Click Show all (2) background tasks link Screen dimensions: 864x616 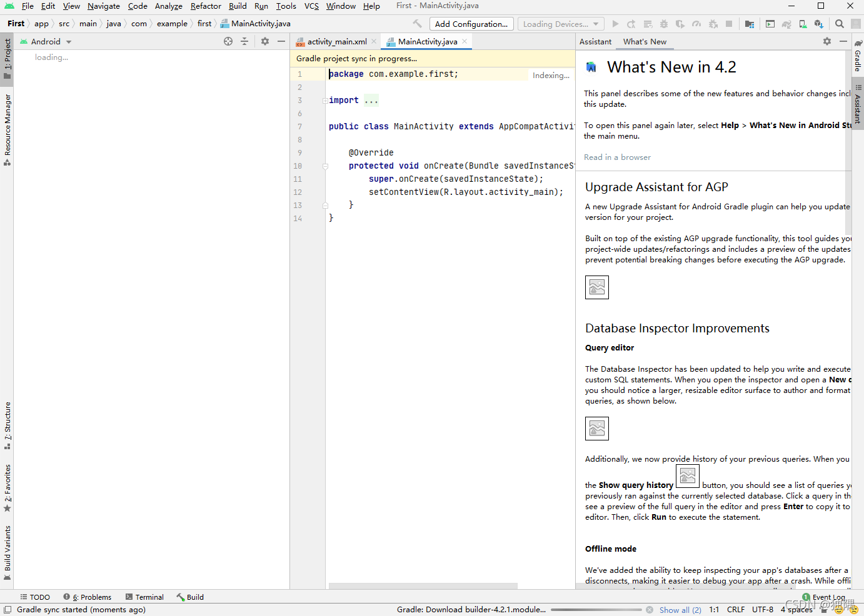coord(680,610)
